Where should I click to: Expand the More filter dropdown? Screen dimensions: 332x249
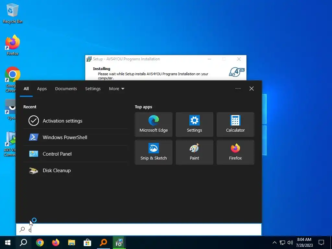pos(116,89)
